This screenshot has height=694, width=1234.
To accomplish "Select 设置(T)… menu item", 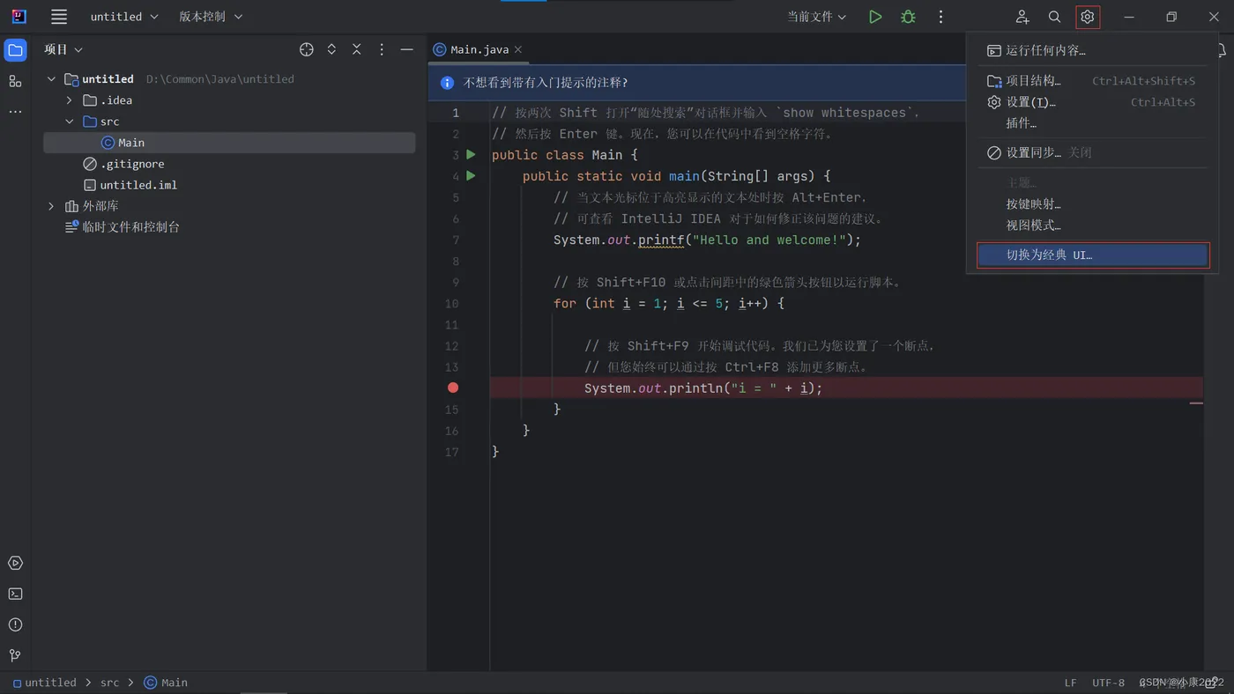I will pos(1092,102).
